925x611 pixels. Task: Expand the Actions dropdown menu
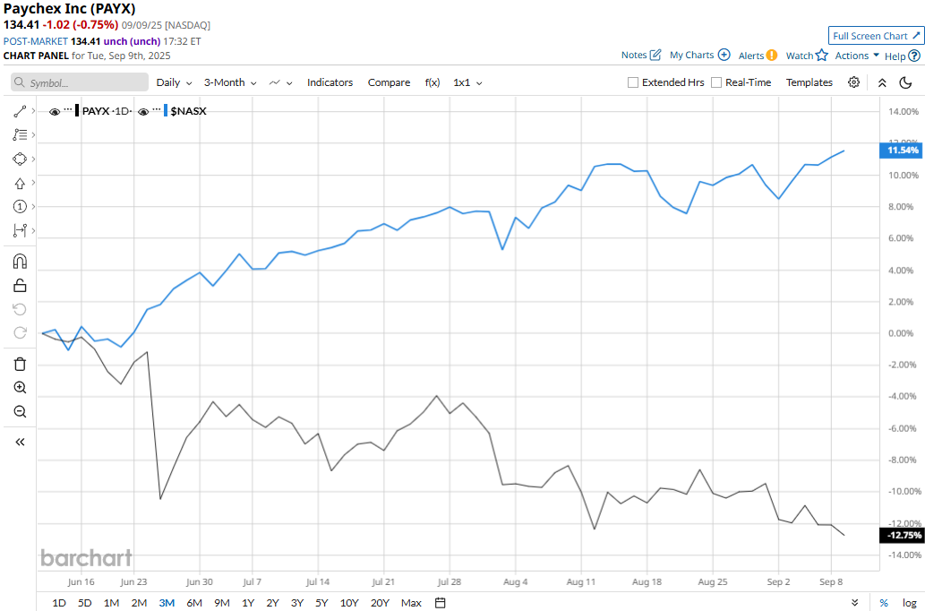pos(857,56)
